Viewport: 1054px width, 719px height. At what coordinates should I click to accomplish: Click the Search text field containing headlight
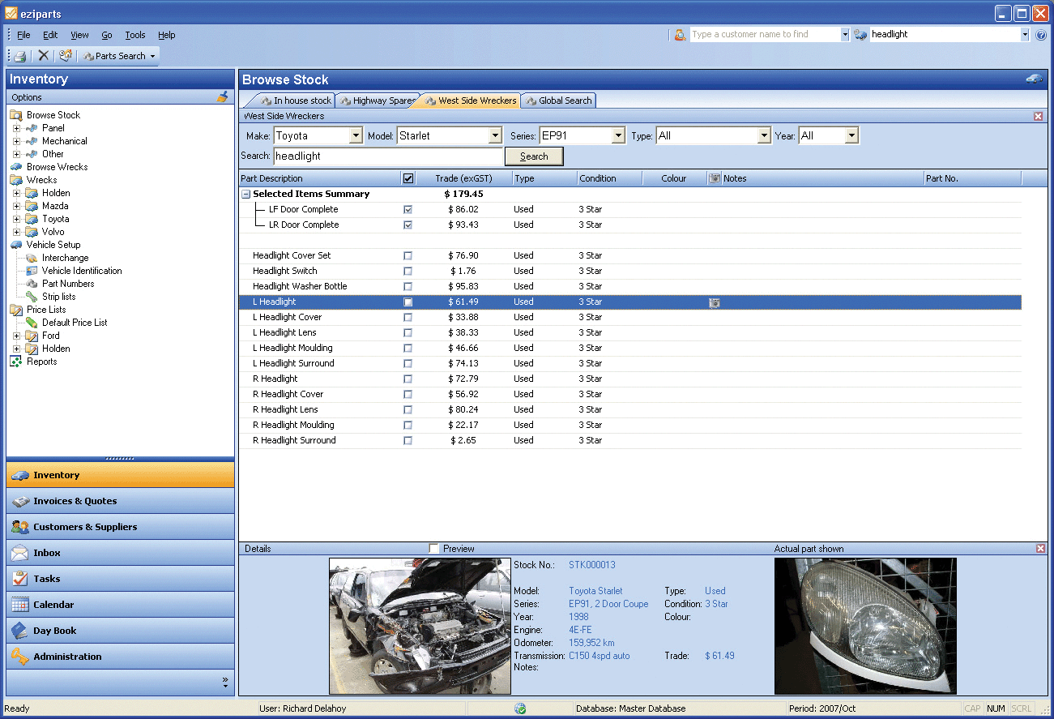[x=388, y=156]
